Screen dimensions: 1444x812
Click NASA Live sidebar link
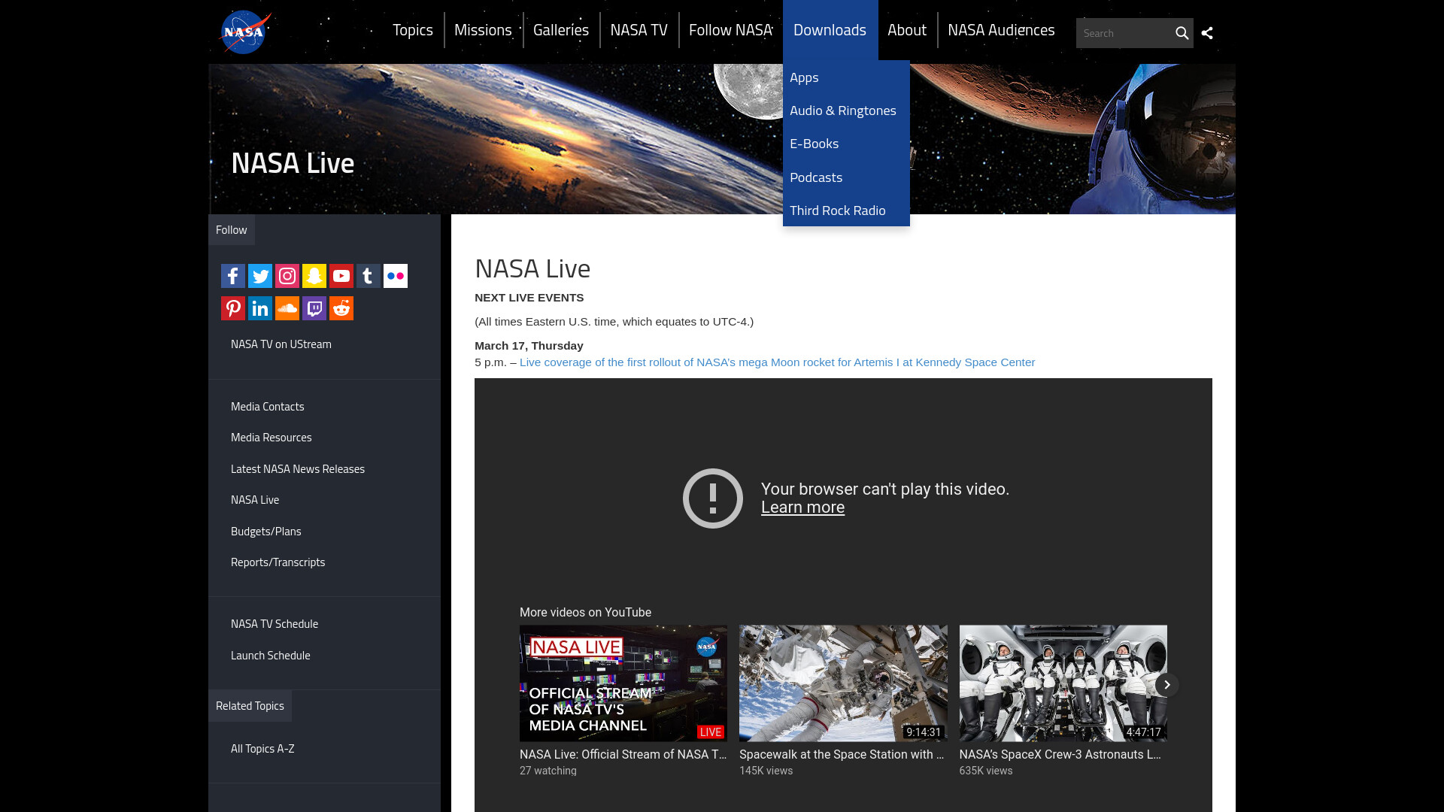[255, 500]
